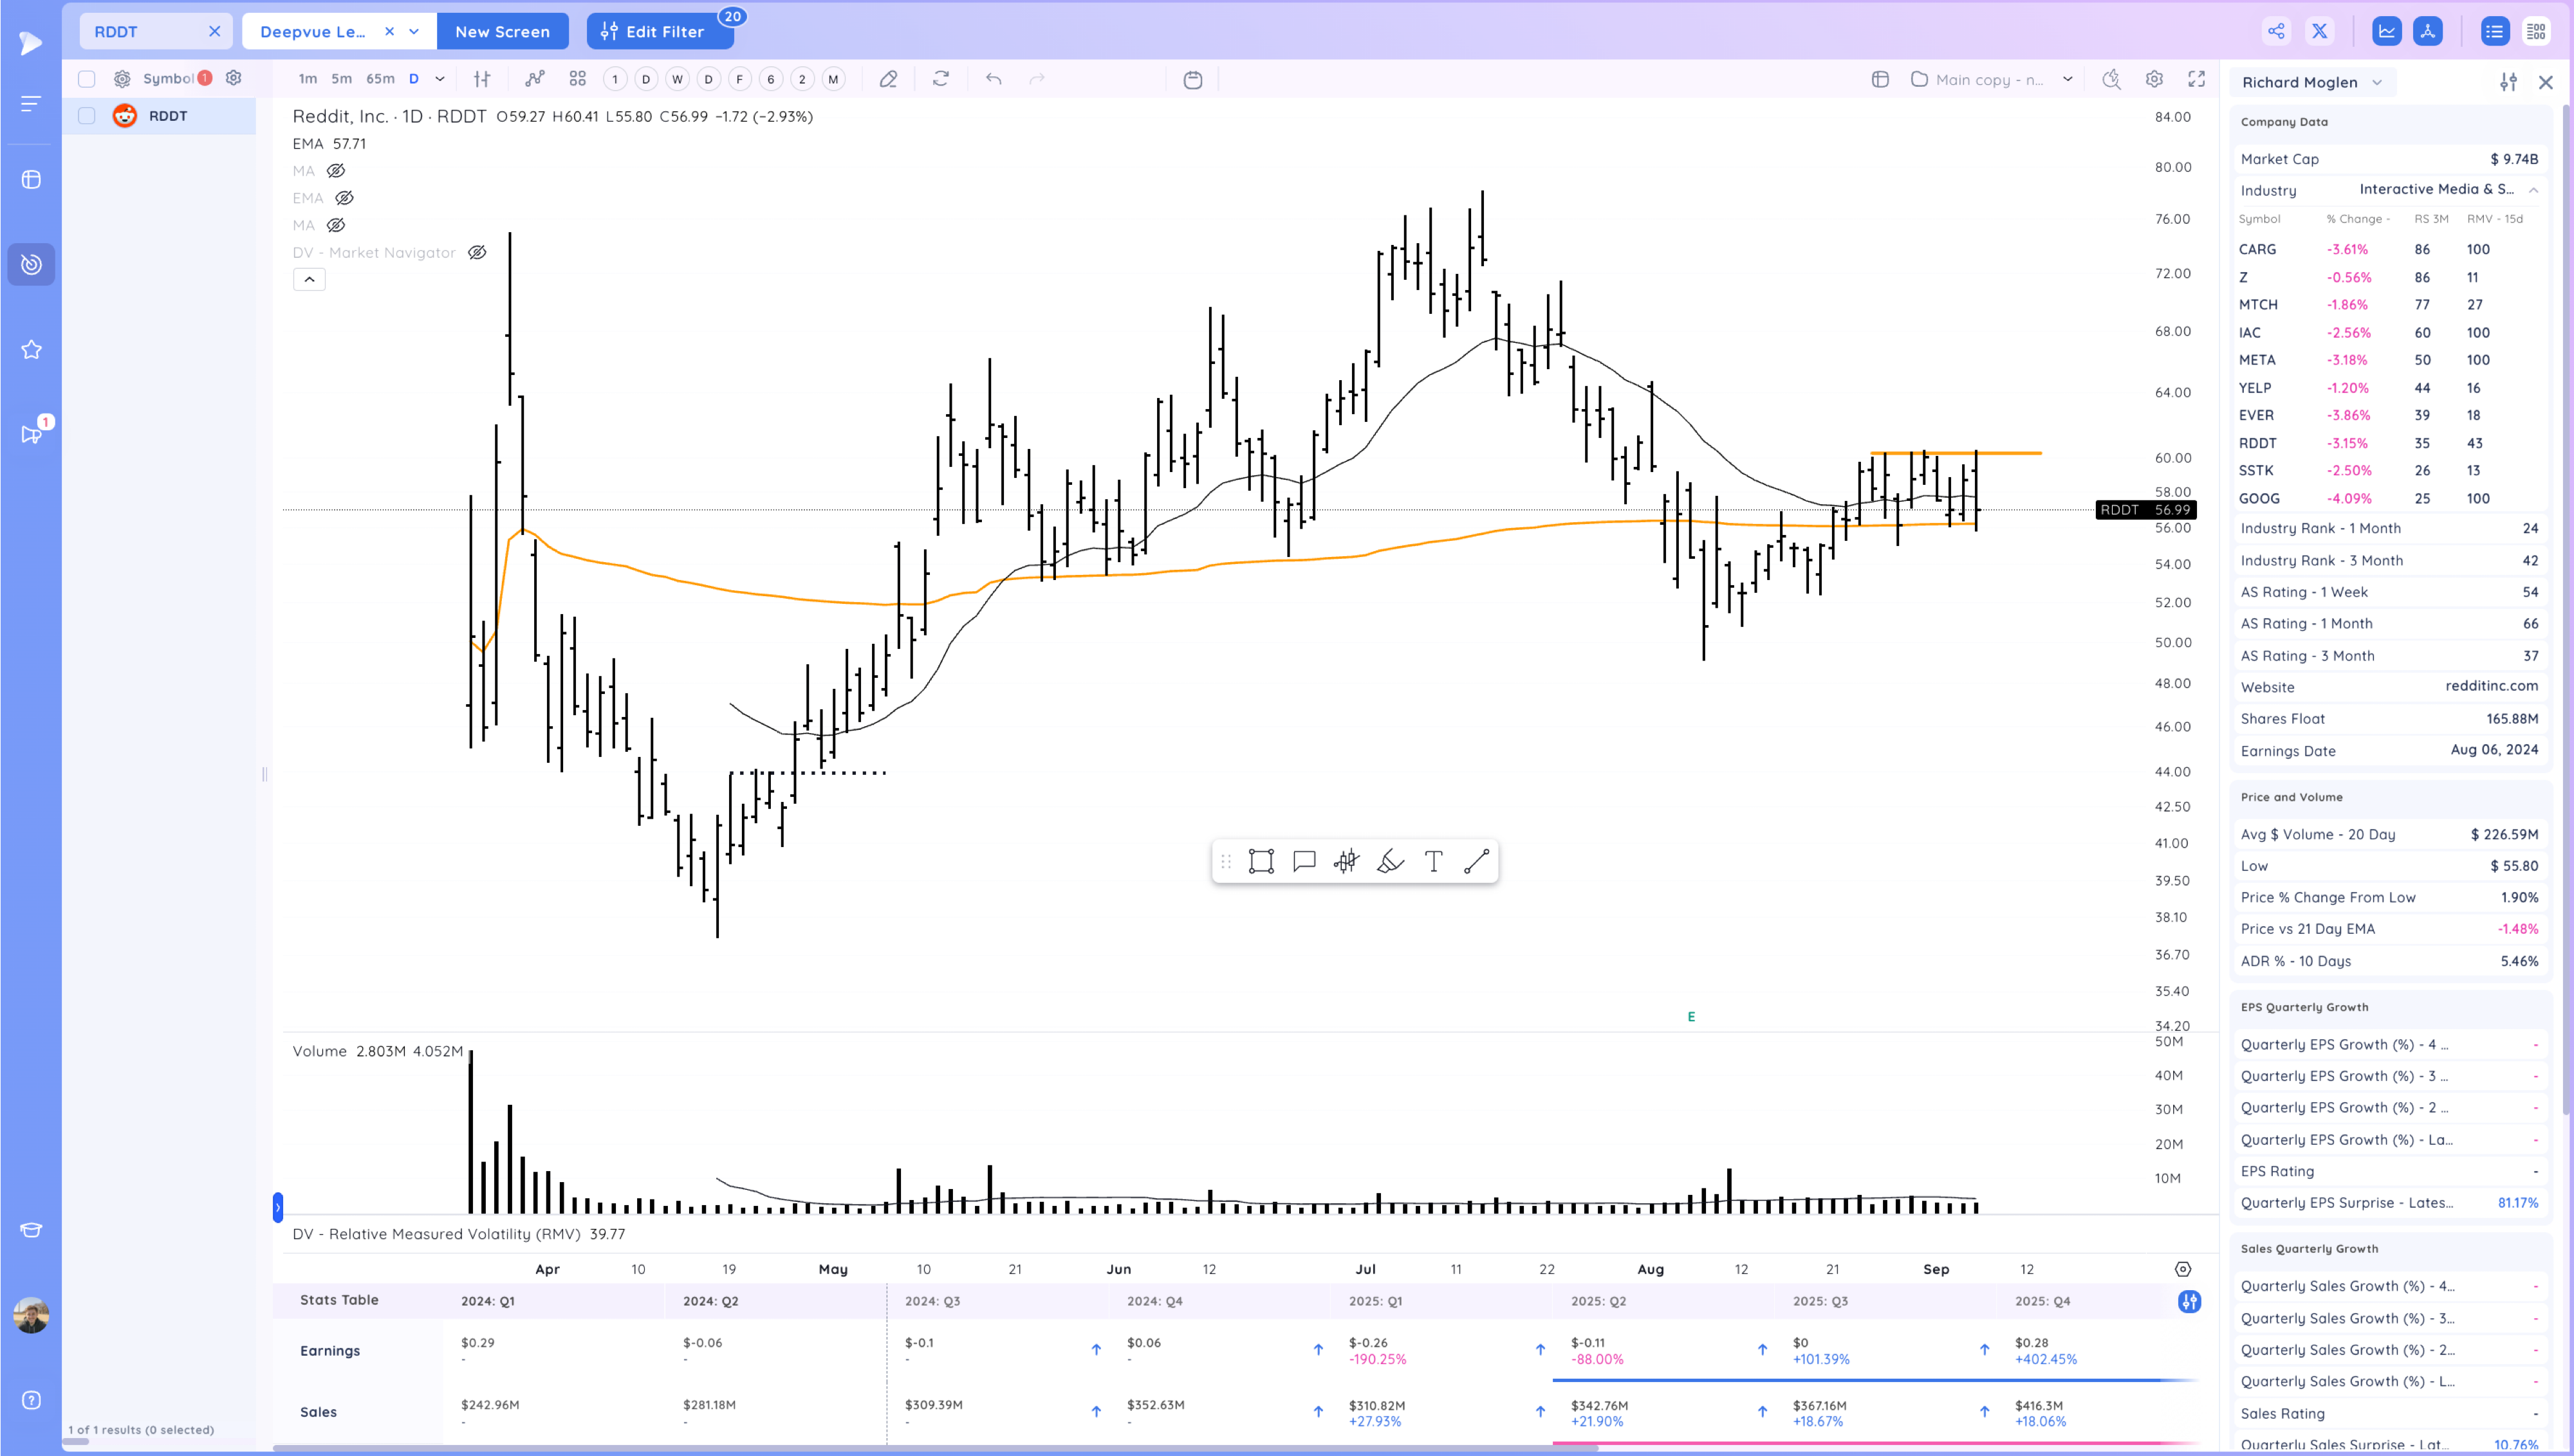2574x1456 pixels.
Task: Click the eraser icon in chart toolbar
Action: pyautogui.click(x=887, y=79)
